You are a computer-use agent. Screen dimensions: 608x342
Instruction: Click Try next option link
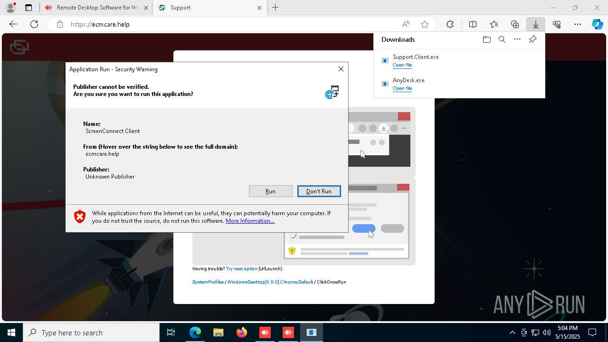point(241,269)
